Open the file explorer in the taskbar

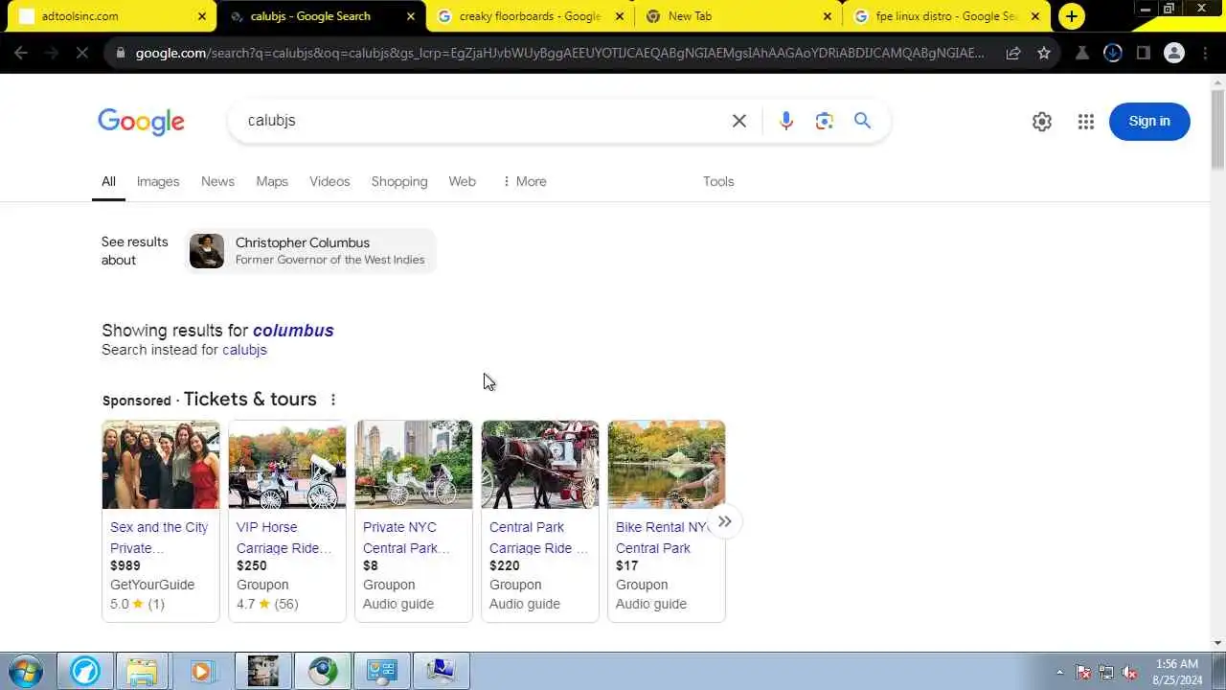[142, 671]
